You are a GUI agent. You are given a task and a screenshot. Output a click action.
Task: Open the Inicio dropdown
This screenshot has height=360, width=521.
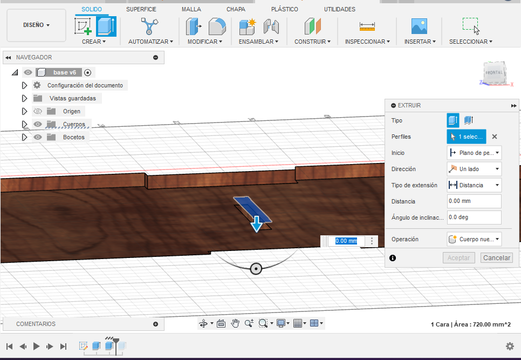pos(474,153)
